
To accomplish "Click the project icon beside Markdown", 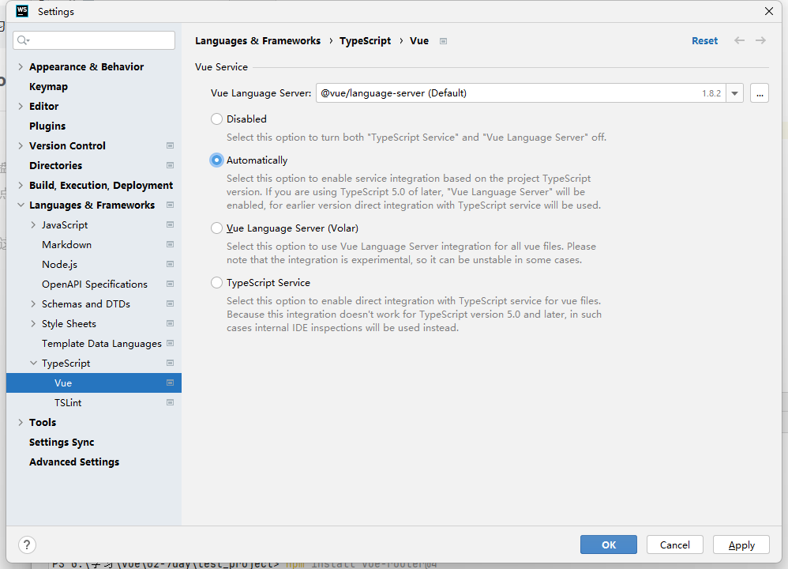I will tap(171, 244).
